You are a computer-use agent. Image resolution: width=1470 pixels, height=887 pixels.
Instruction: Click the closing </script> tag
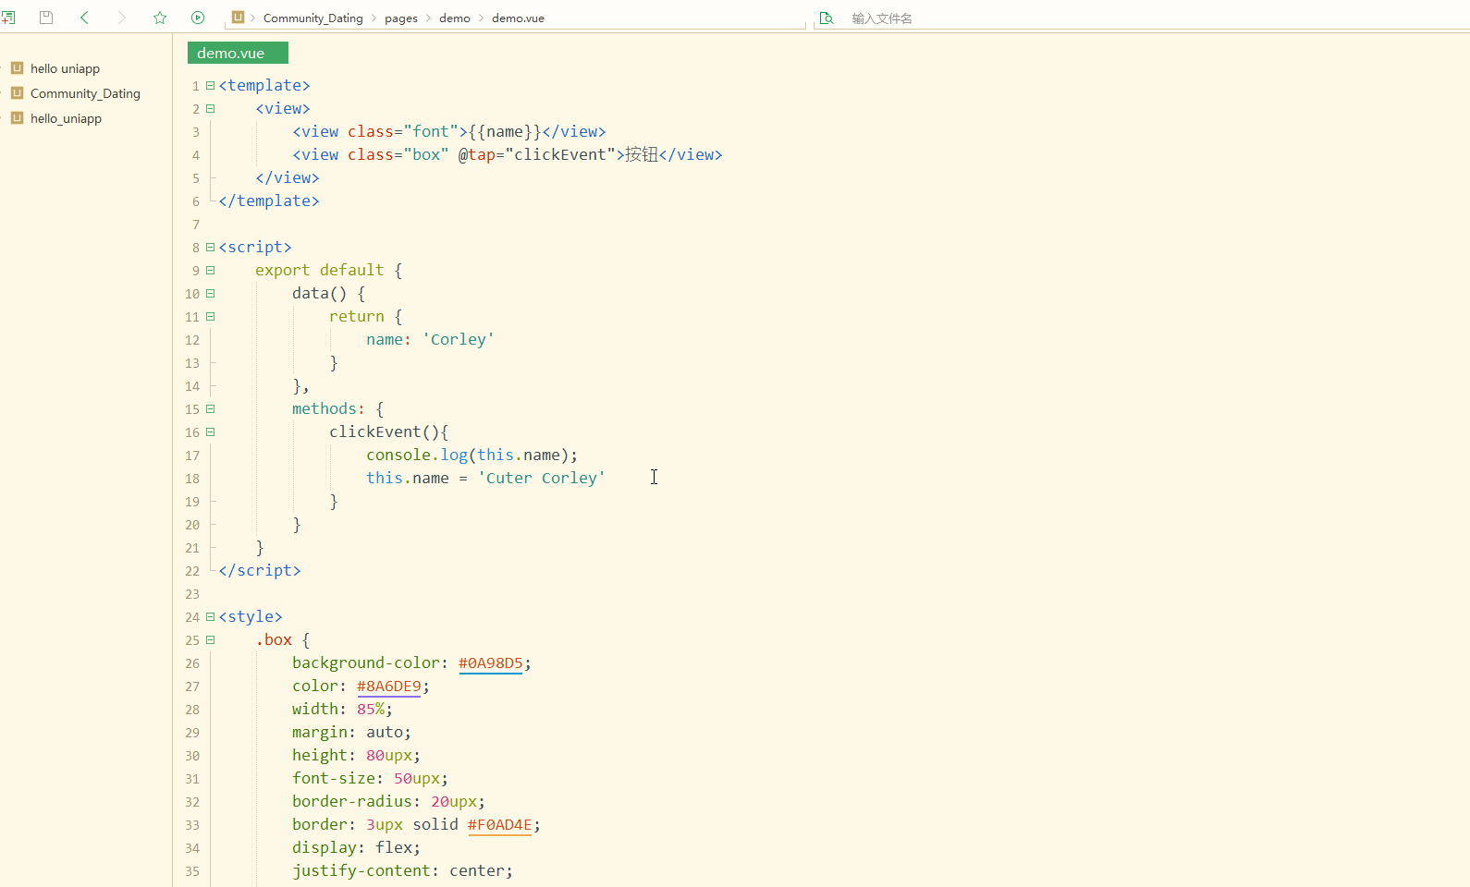pyautogui.click(x=260, y=570)
